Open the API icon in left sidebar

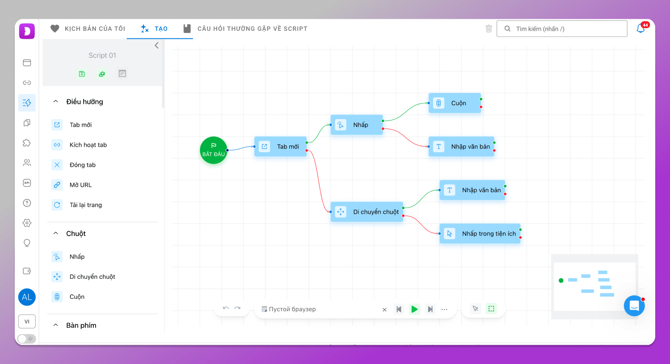[27, 183]
